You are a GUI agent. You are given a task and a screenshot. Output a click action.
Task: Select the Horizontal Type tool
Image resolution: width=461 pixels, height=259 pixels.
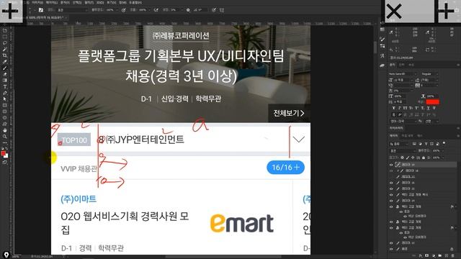coord(5,86)
